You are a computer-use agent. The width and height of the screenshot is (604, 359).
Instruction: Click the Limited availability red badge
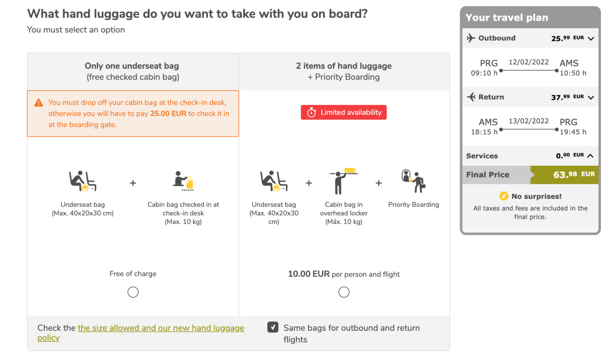click(x=344, y=112)
